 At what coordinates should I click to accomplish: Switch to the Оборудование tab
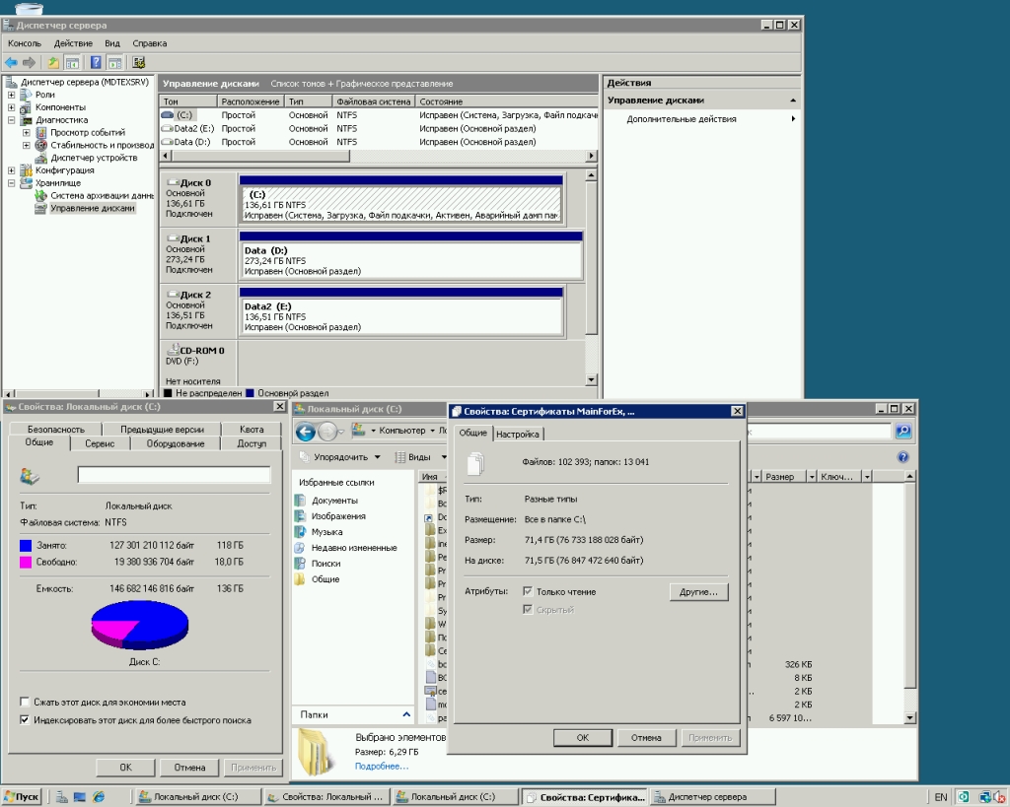point(176,443)
